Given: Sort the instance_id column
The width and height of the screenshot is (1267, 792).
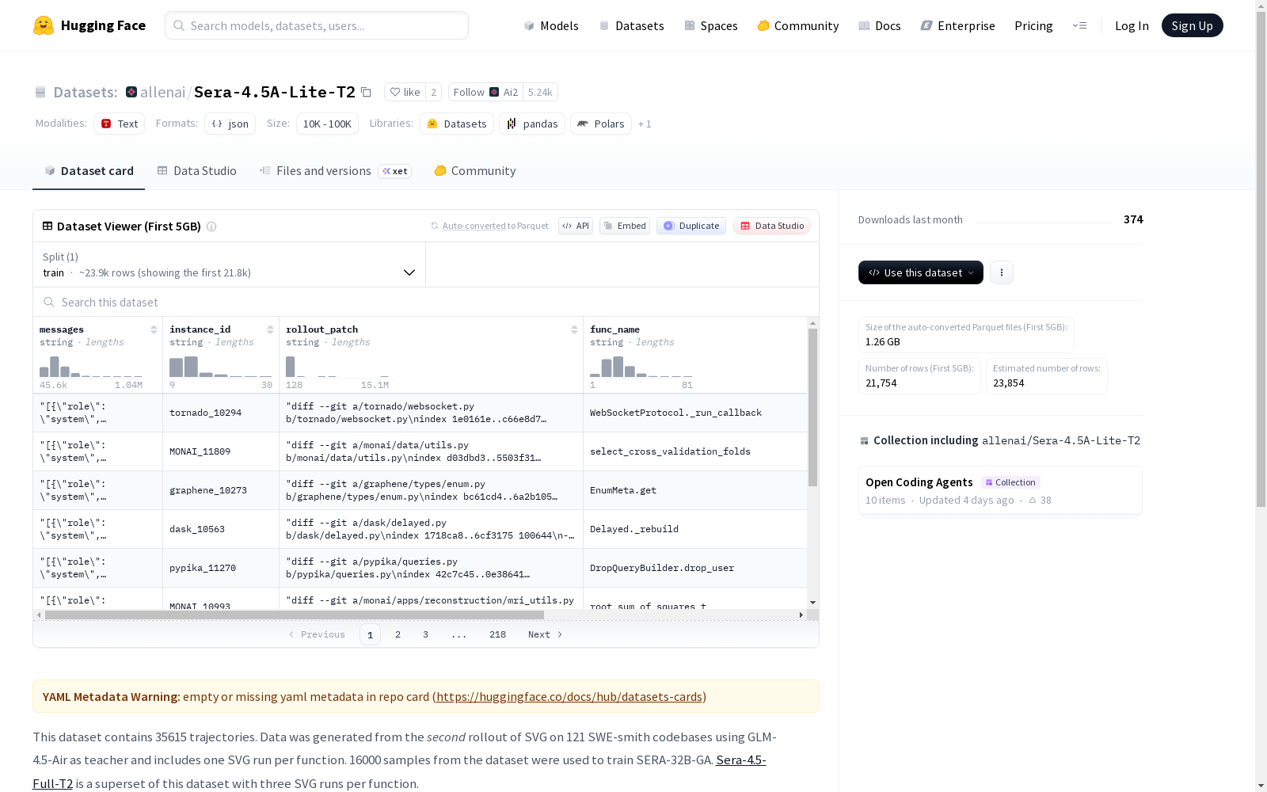Looking at the screenshot, I should point(270,329).
